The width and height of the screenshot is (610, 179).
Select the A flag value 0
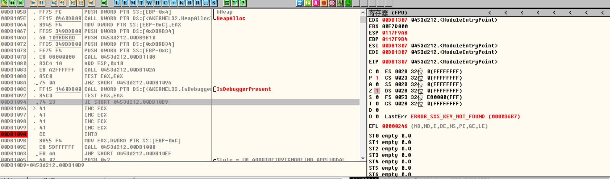click(x=377, y=84)
